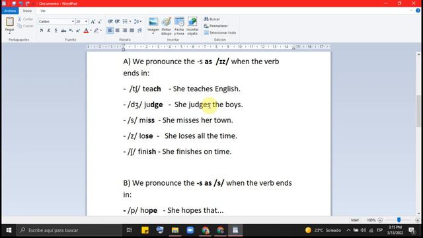Click the decrease indent icon
423x238 pixels.
click(110, 21)
